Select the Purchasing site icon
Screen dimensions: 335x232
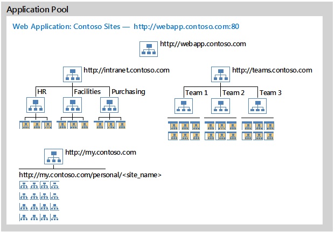(x=109, y=105)
